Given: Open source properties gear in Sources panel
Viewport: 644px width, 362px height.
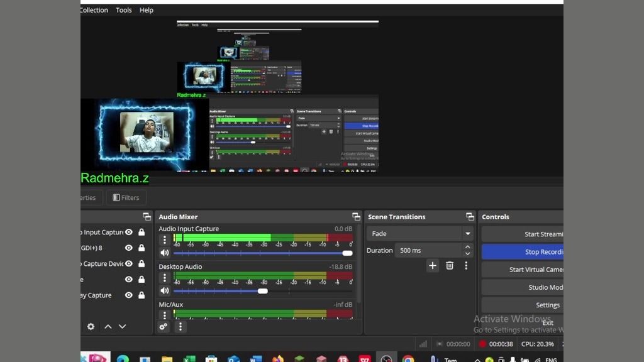Looking at the screenshot, I should [x=91, y=327].
